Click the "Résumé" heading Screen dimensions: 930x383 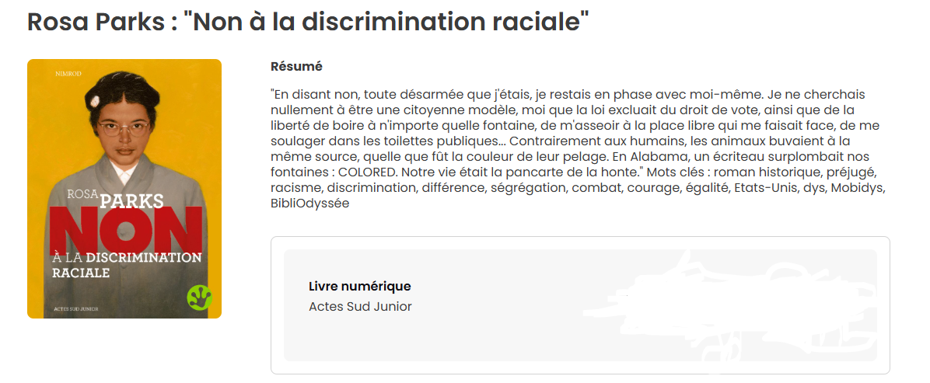pyautogui.click(x=296, y=67)
